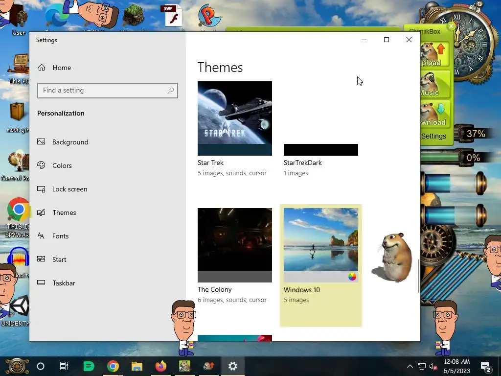
Task: Click the 'The Colony' theme name
Action: [x=215, y=290]
